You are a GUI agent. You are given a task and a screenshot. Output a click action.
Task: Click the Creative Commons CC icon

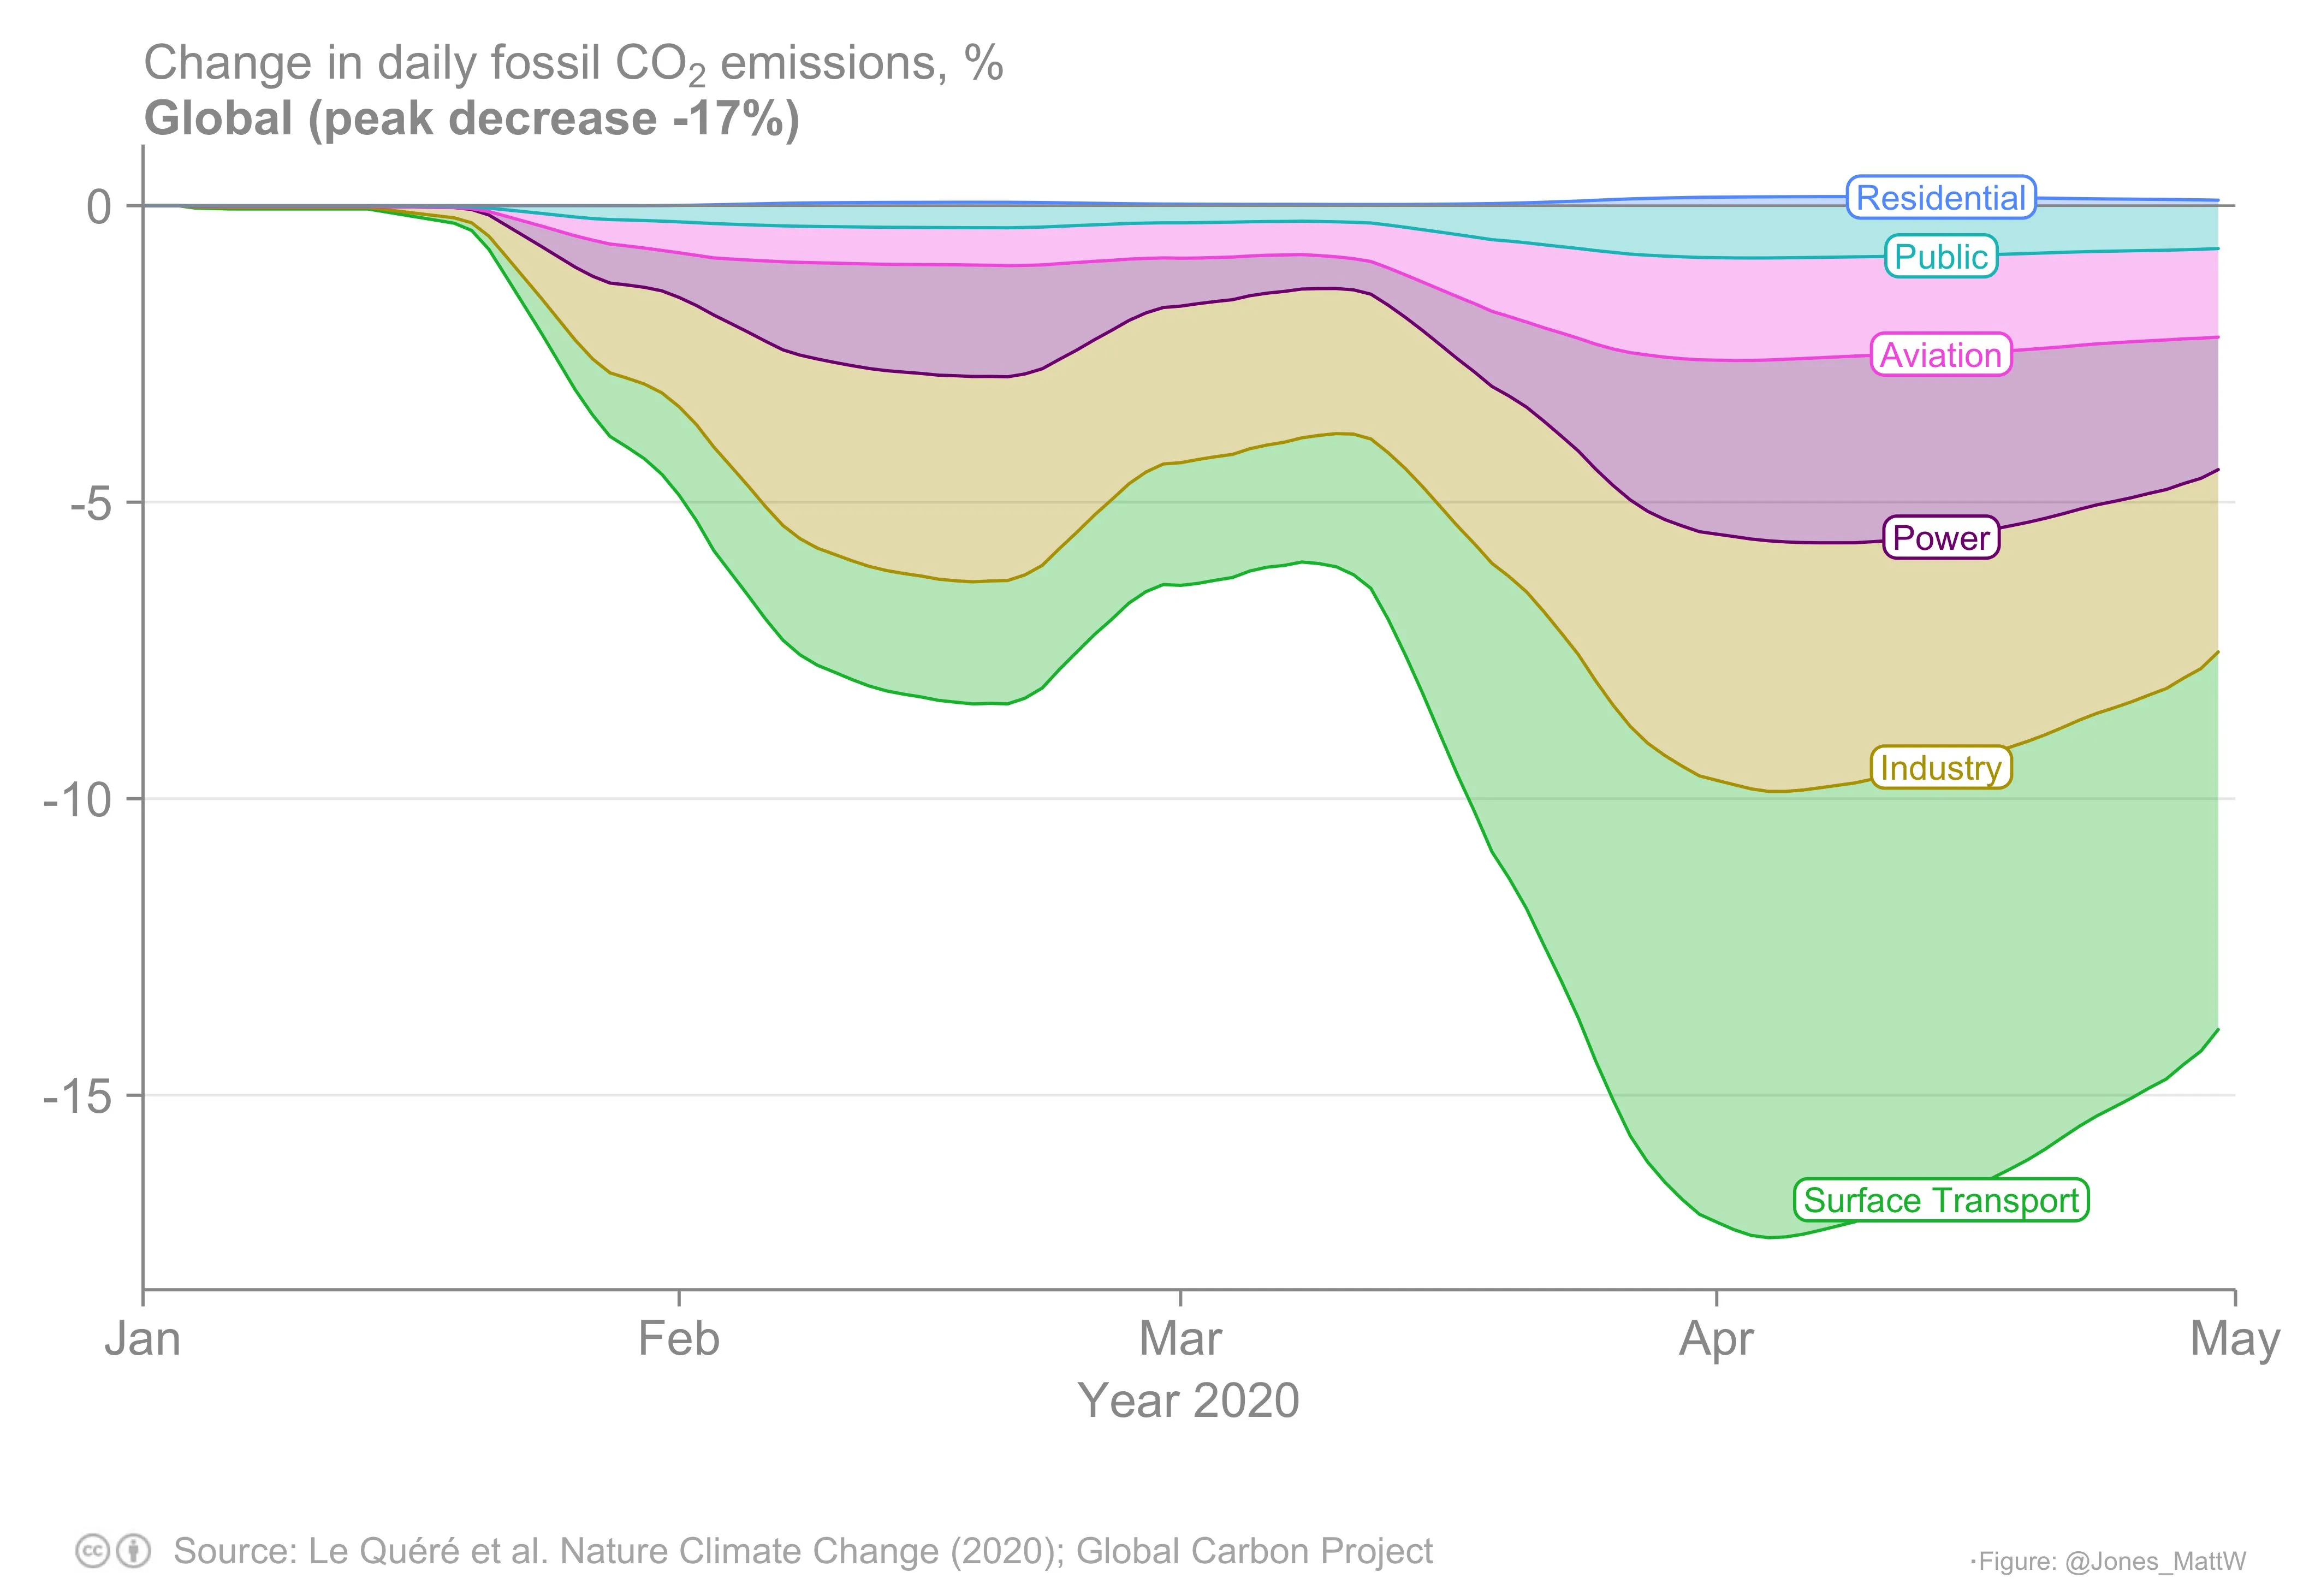[x=92, y=1551]
